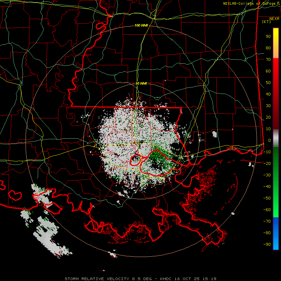Screen dimensions: 281x281
Task: Click the gray zero-velocity segment of the color bar
Action: pos(276,138)
